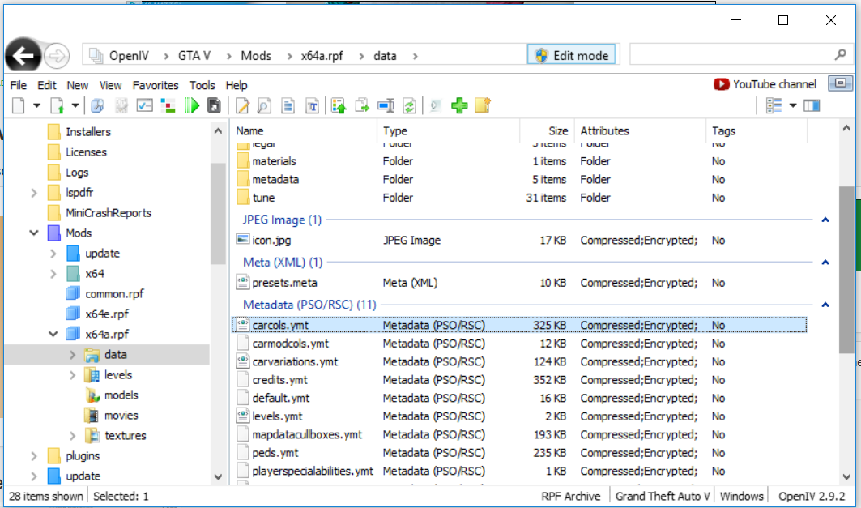Viewport: 861px width, 508px height.
Task: Toggle the compact window mode button
Action: click(840, 83)
